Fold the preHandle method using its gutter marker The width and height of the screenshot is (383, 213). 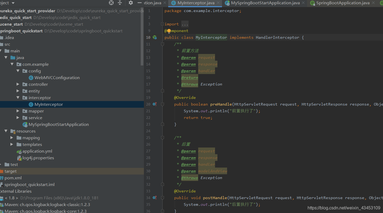162,104
